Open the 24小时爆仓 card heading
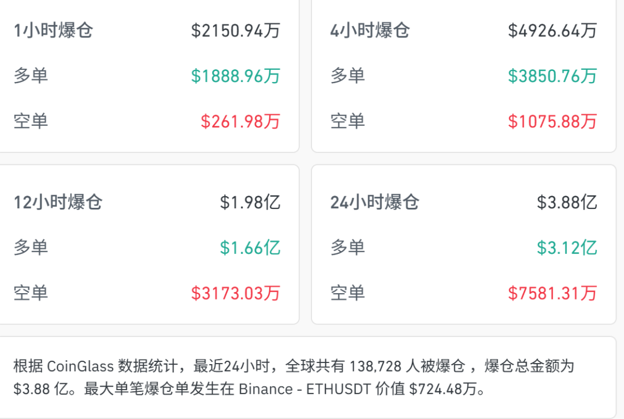 tap(375, 203)
